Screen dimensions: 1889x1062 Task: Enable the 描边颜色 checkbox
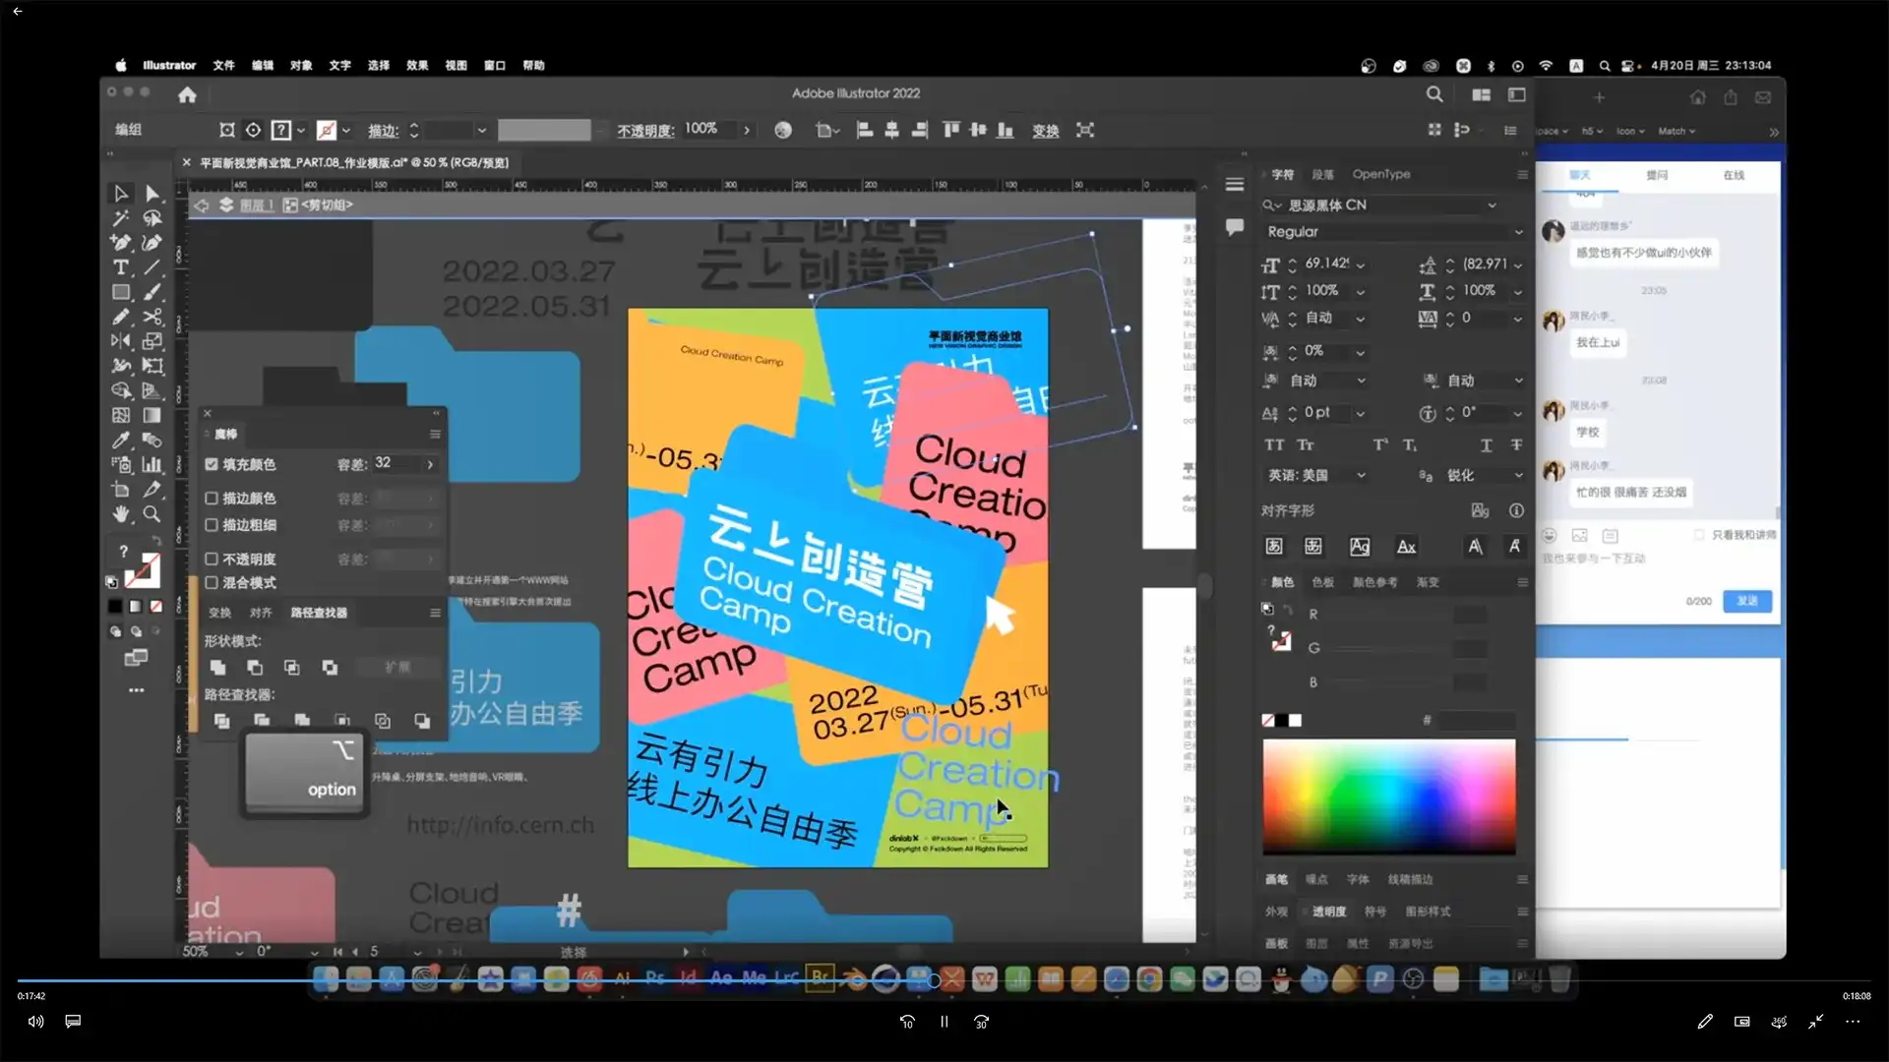[x=212, y=499]
